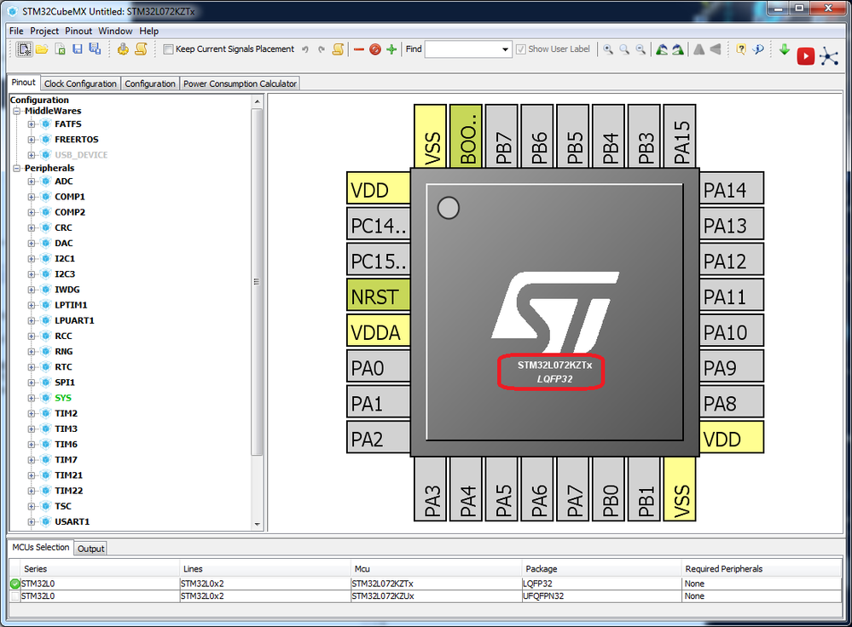
Task: Open Power Consumption Calculator tab
Action: click(x=240, y=83)
